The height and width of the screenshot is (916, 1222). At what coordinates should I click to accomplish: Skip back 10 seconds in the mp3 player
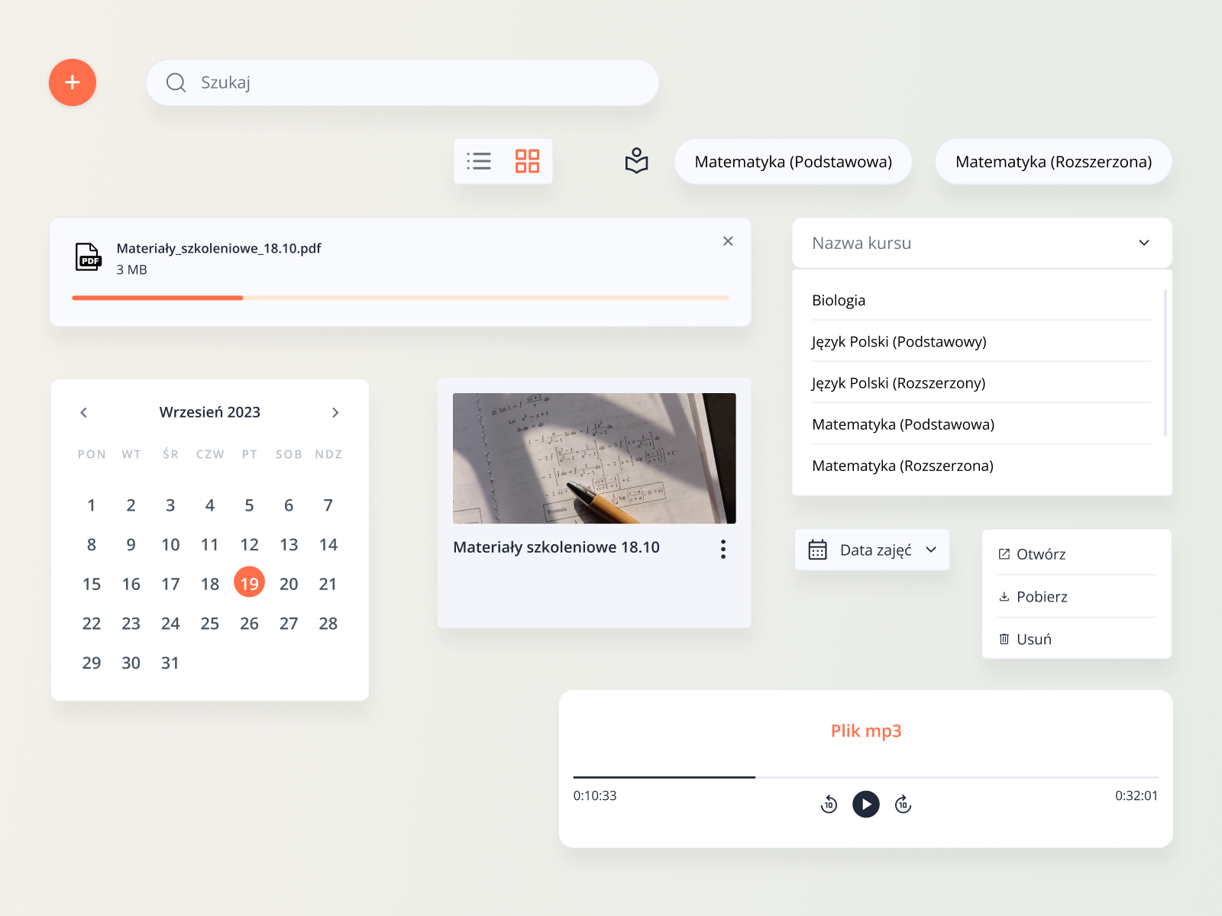829,804
